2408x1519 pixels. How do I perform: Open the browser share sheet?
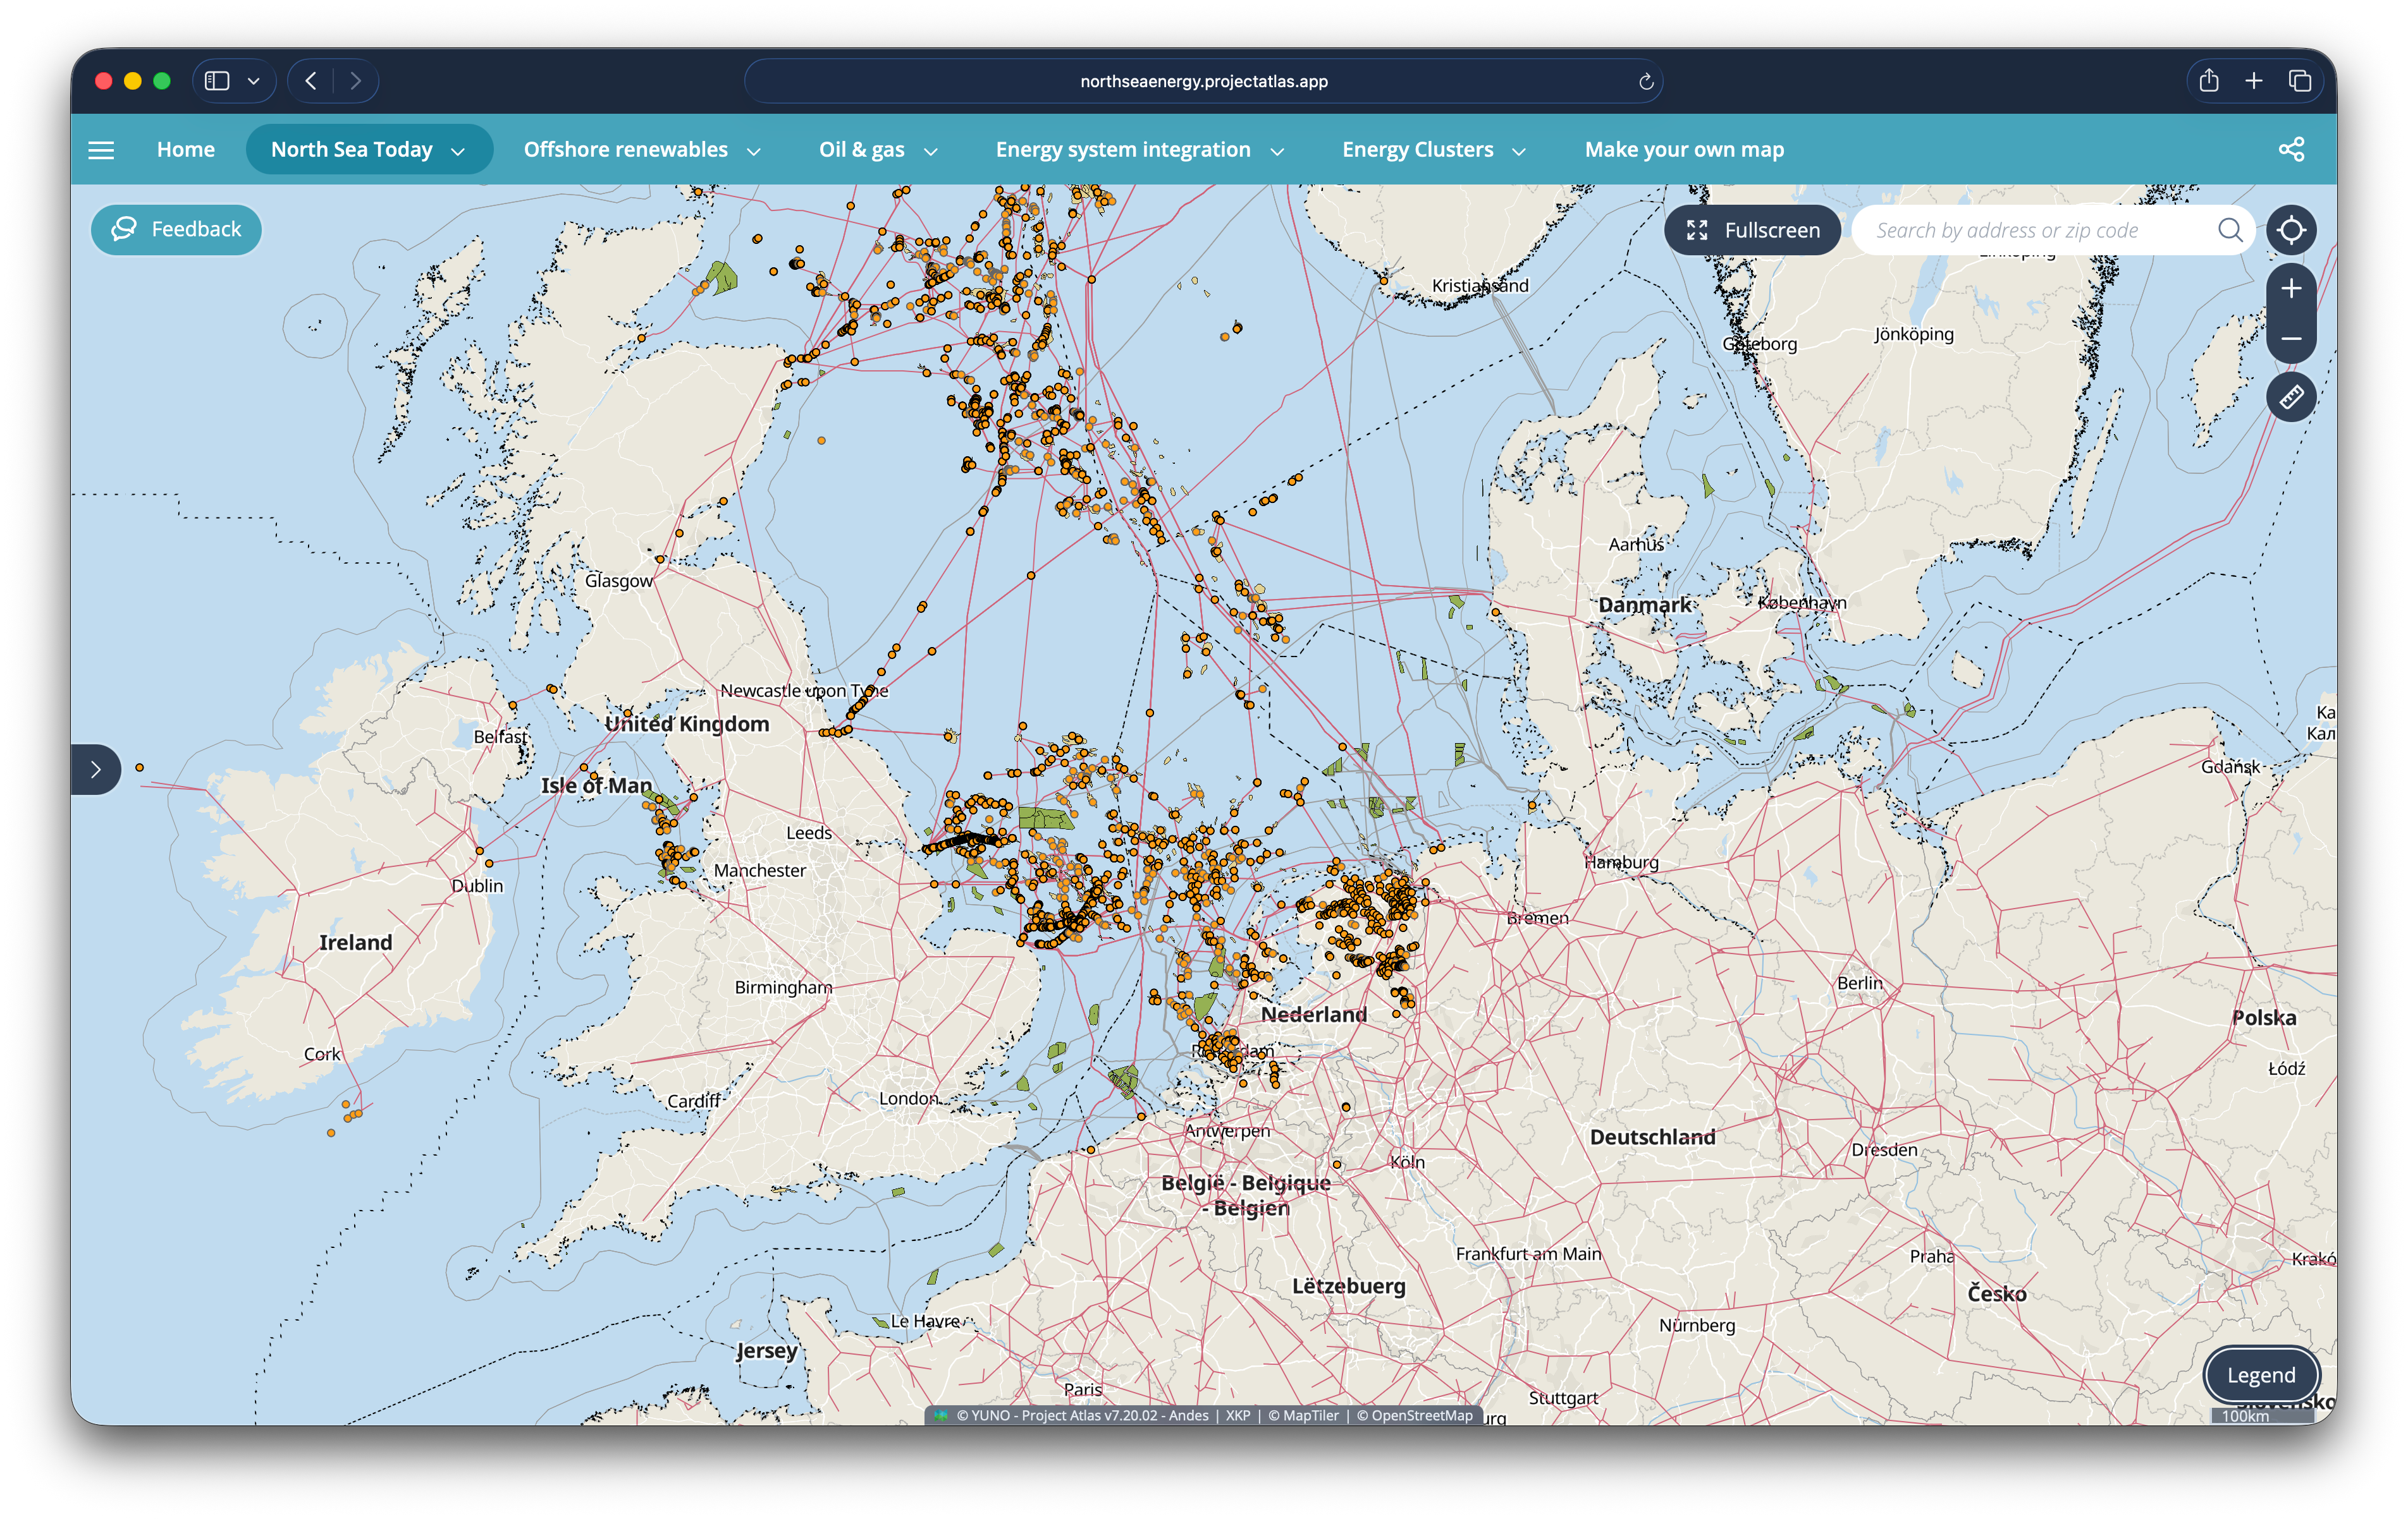2209,81
